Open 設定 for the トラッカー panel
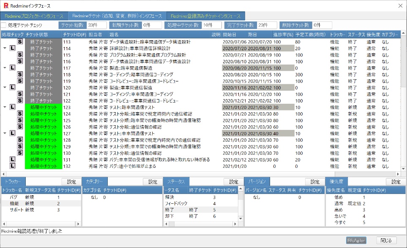 (71, 182)
